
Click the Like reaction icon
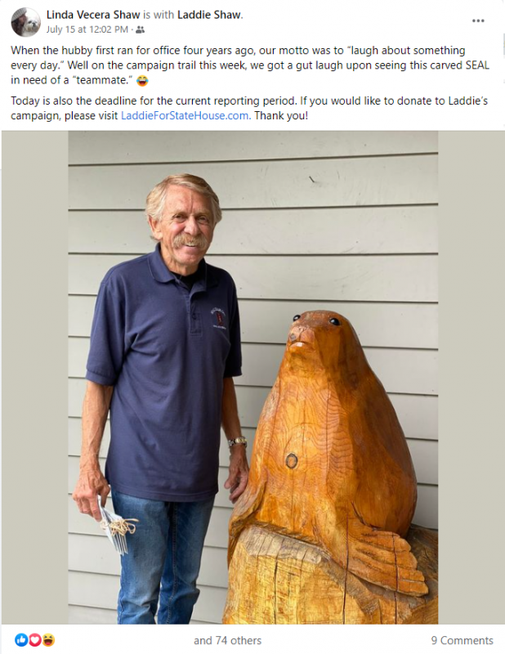click(x=21, y=640)
